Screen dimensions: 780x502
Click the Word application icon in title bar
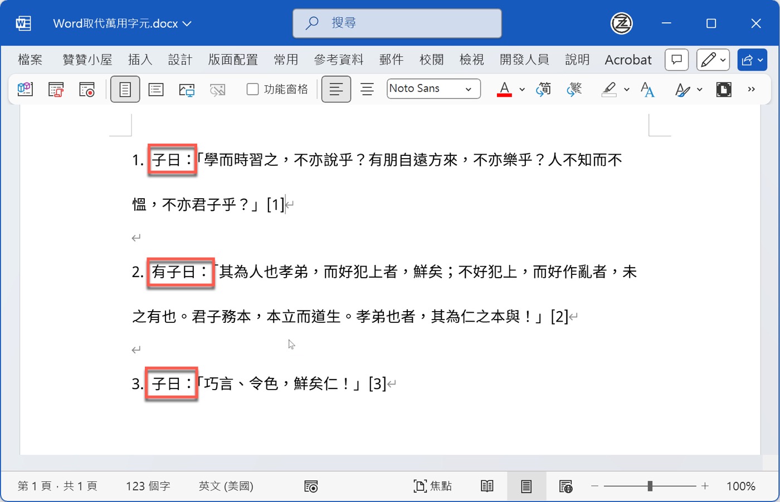[x=23, y=23]
